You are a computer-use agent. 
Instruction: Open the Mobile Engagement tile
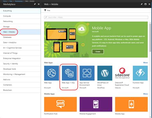coord(96,104)
